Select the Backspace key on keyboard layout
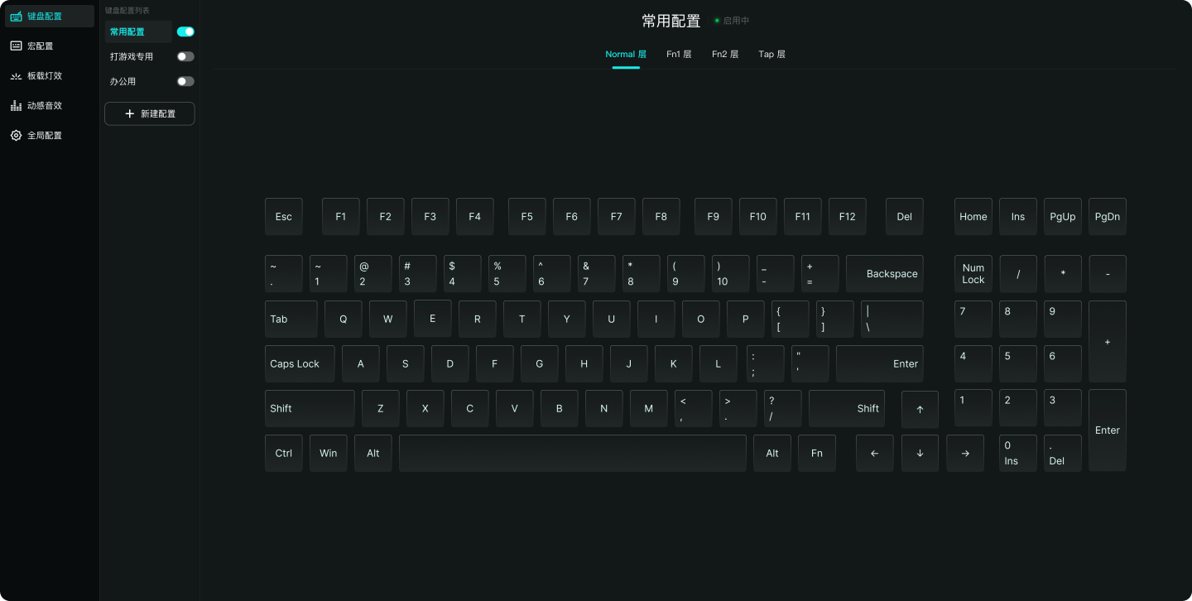Image resolution: width=1192 pixels, height=601 pixels. click(885, 274)
